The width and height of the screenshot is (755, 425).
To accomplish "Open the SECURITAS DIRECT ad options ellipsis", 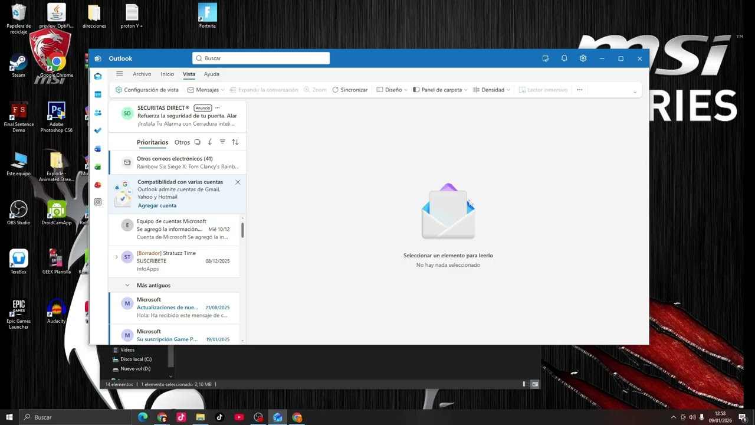I will click(x=217, y=108).
